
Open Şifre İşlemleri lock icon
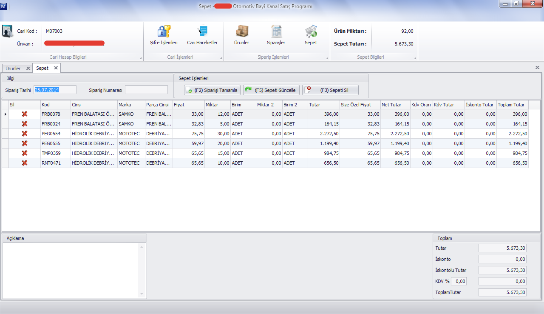tap(164, 31)
